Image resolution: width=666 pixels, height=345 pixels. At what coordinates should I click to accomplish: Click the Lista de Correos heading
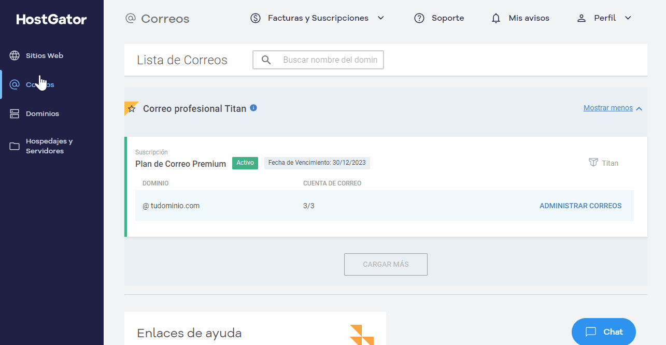coord(182,60)
